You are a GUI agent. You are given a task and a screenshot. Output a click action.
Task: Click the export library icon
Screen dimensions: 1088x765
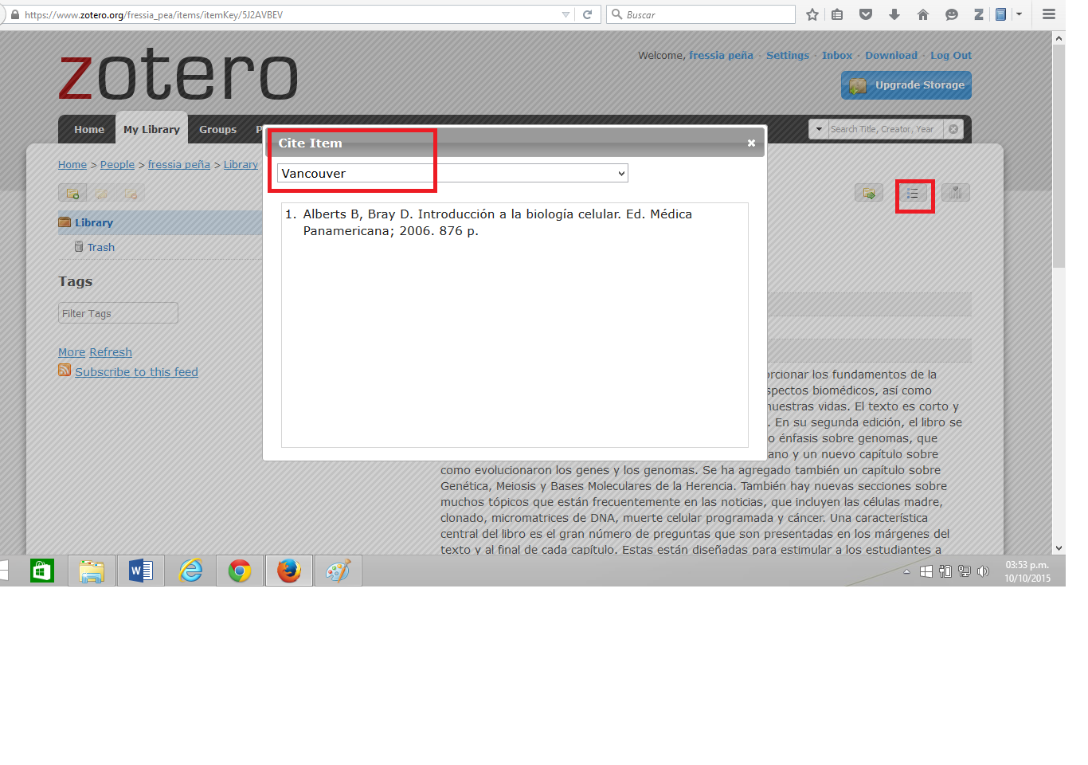(869, 193)
